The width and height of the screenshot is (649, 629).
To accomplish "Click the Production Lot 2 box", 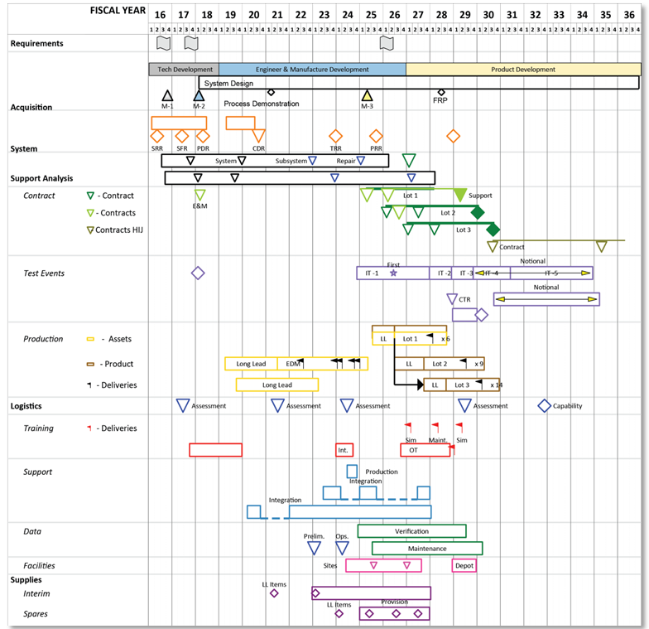I will 454,364.
